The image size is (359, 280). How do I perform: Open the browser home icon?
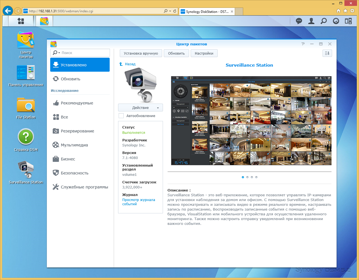[x=339, y=11]
